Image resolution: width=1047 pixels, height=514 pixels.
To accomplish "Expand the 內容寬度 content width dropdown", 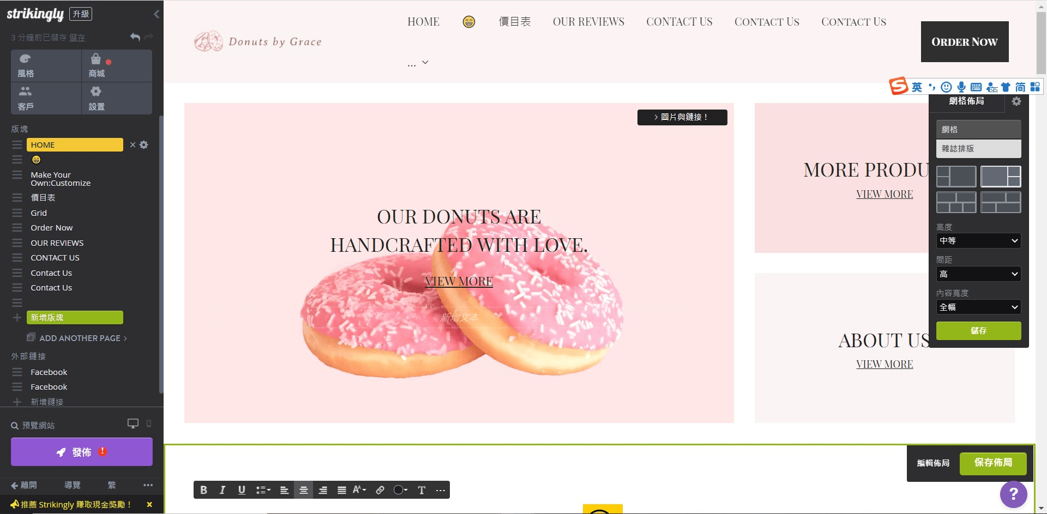I will tap(978, 307).
